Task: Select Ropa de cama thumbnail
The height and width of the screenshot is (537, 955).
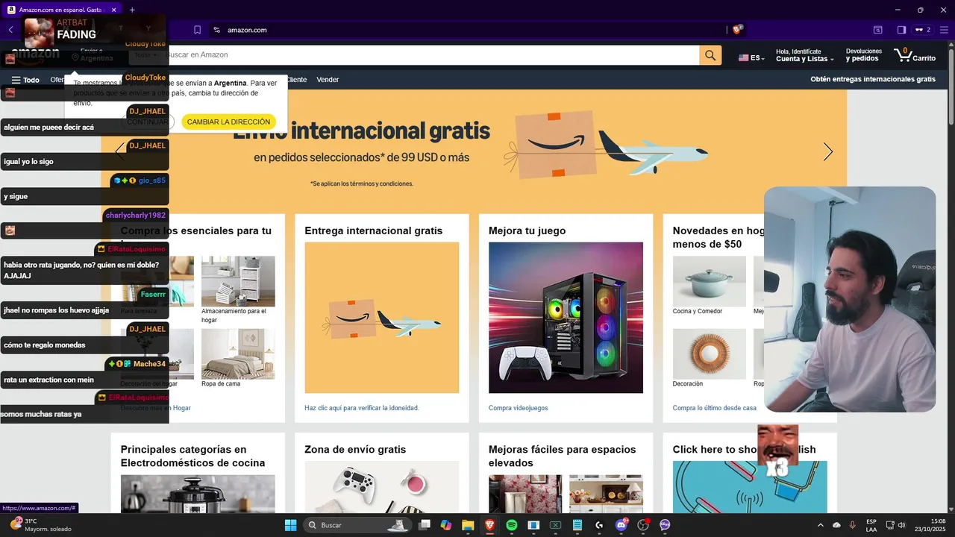Action: click(238, 354)
